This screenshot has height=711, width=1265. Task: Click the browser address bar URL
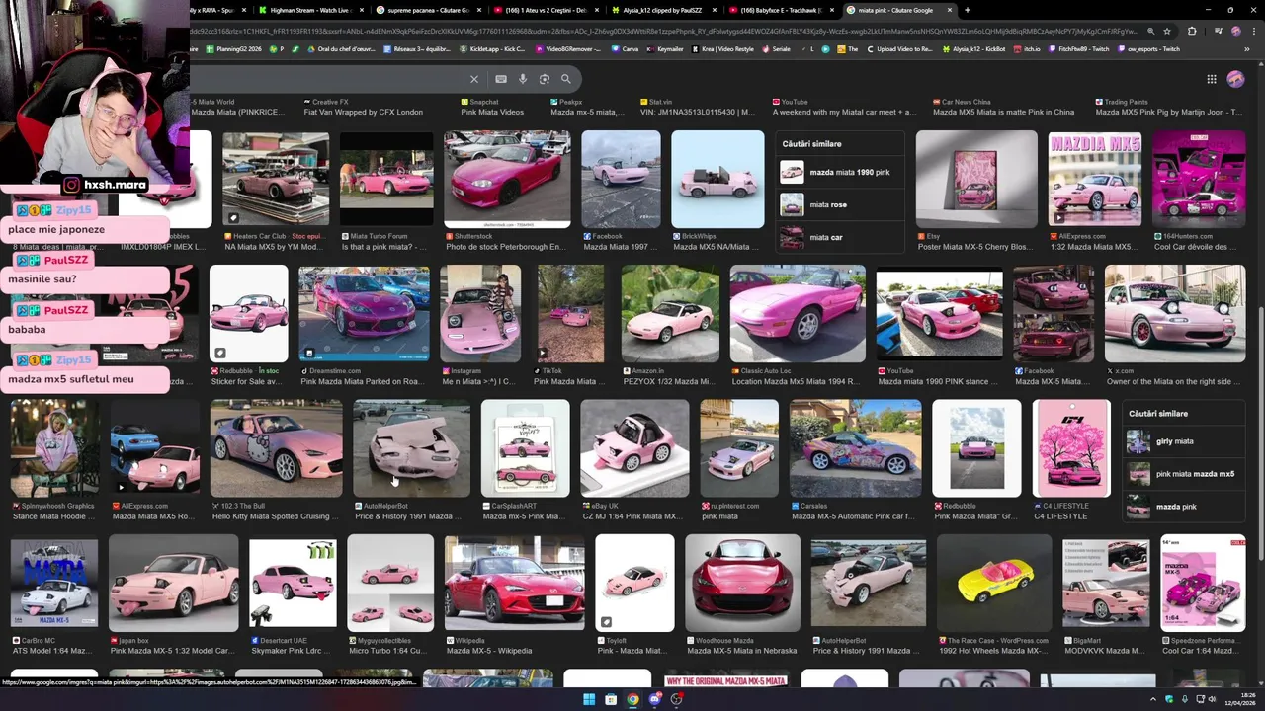pos(662,31)
